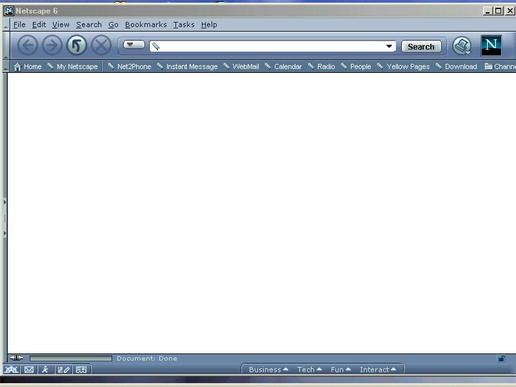516x387 pixels.
Task: Print the page using the printer icon
Action: [x=462, y=46]
